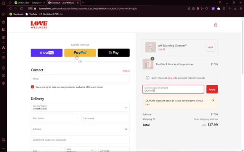Click the shipping help question mark icon
This screenshot has width=244, height=152.
tap(154, 119)
